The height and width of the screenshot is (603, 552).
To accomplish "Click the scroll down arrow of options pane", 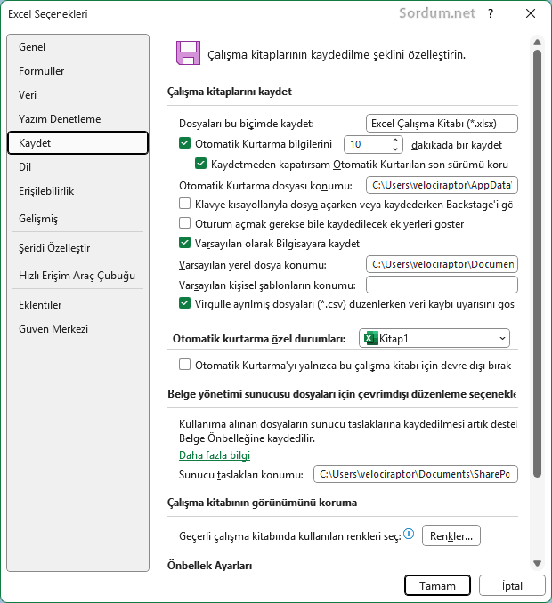I will [x=538, y=563].
